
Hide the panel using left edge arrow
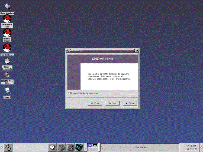1,147
